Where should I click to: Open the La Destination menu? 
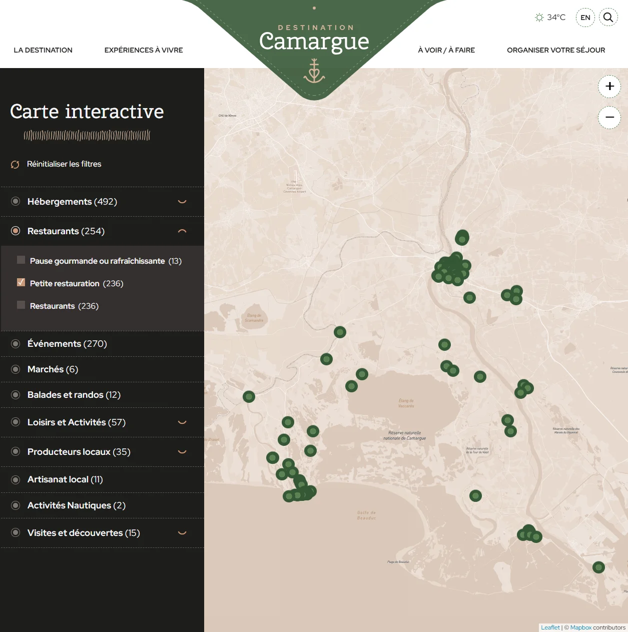[43, 50]
